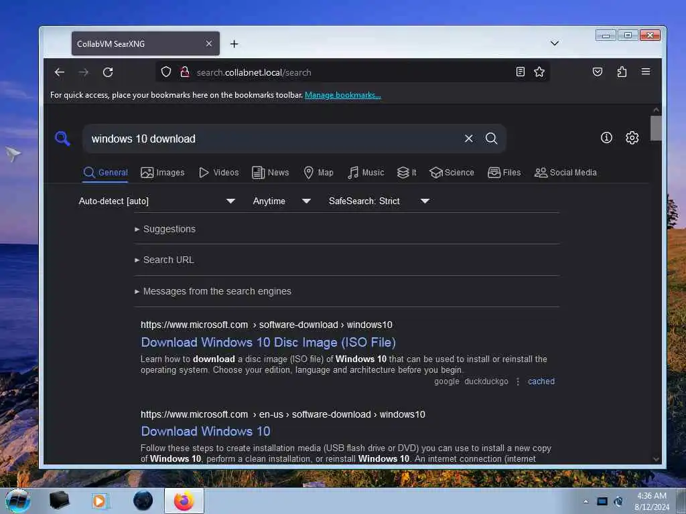Open the SearXNG about info icon
This screenshot has width=686, height=514.
click(x=606, y=138)
